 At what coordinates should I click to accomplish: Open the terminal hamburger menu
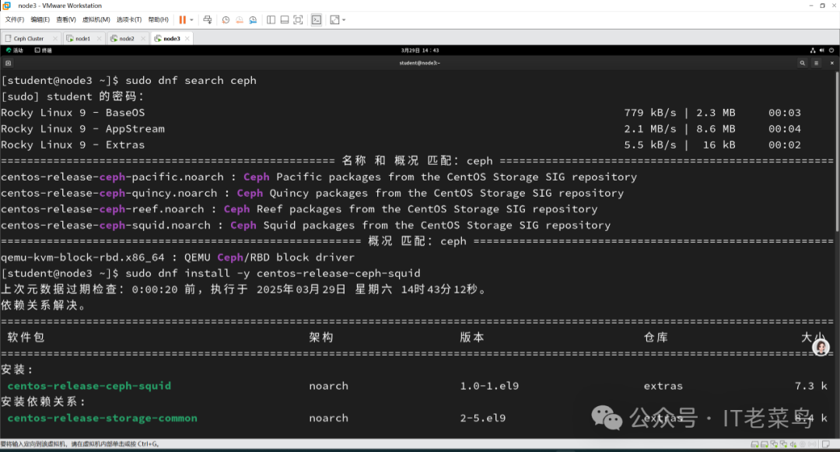pos(817,63)
